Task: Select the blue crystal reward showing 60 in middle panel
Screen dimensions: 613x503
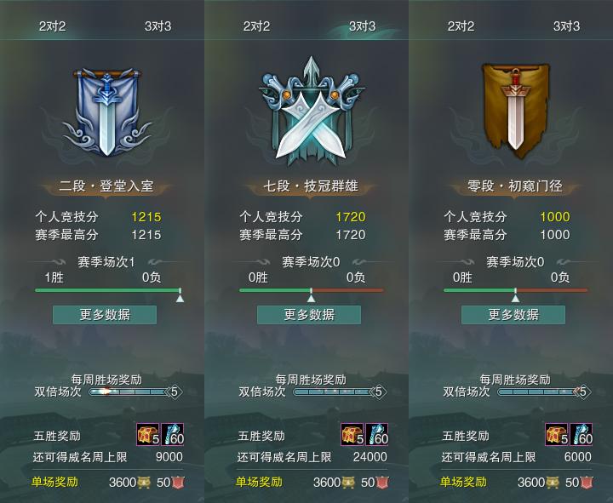Action: tap(377, 434)
